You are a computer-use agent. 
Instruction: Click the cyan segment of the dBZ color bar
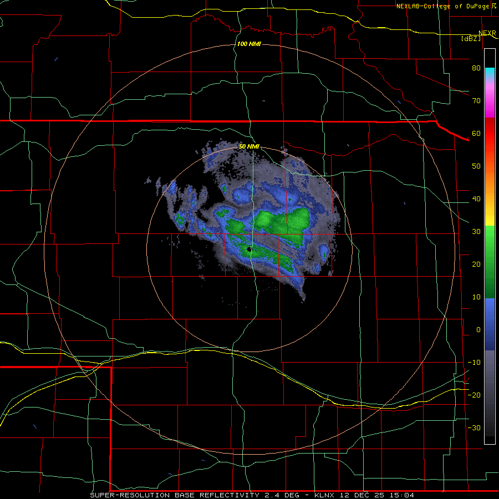[490, 73]
